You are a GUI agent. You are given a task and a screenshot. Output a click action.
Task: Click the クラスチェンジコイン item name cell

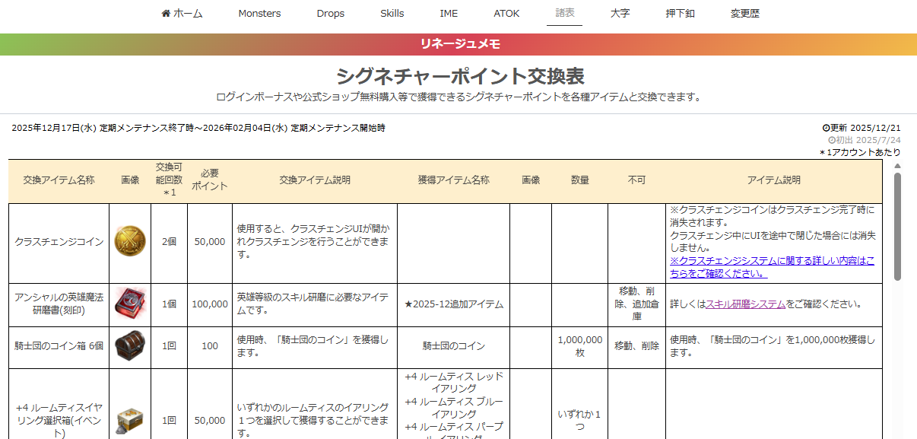[59, 243]
